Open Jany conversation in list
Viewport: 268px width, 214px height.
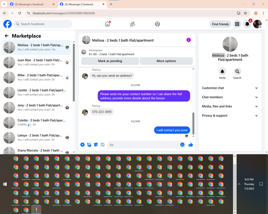[x=36, y=108]
